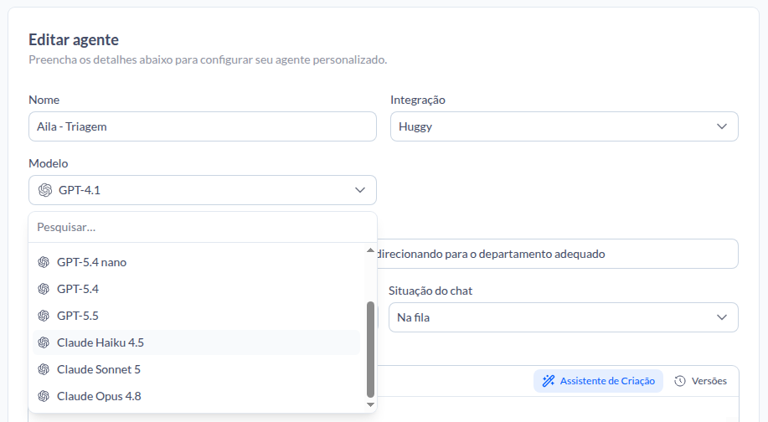This screenshot has height=422, width=768.
Task: Open the Versões history button
Action: point(700,381)
